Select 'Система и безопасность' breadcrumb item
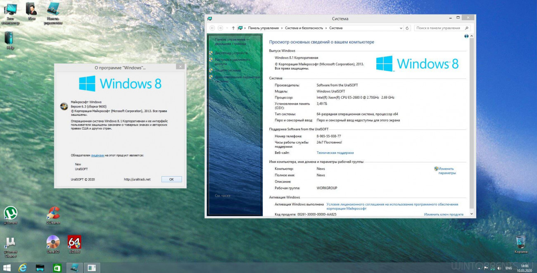The height and width of the screenshot is (273, 537). click(304, 28)
